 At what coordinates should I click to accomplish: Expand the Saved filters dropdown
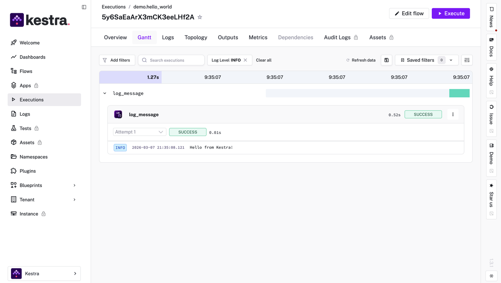click(x=451, y=60)
